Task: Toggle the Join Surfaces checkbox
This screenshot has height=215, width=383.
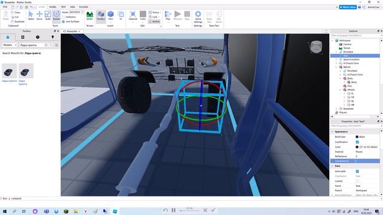Action: tap(63, 21)
